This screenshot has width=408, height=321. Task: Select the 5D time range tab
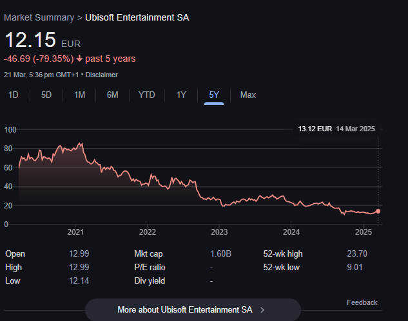point(46,95)
